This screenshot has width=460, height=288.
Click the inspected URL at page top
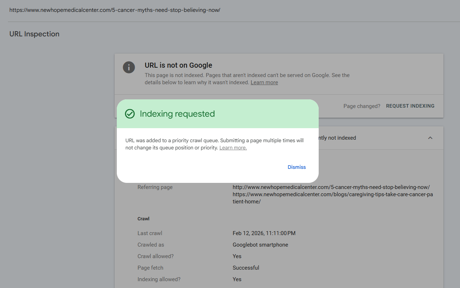pyautogui.click(x=115, y=10)
